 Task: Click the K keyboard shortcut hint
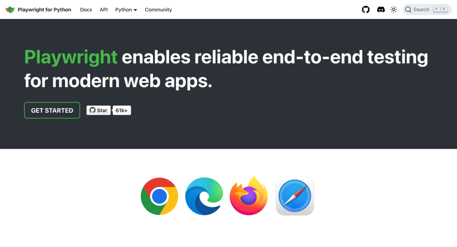[x=444, y=9]
